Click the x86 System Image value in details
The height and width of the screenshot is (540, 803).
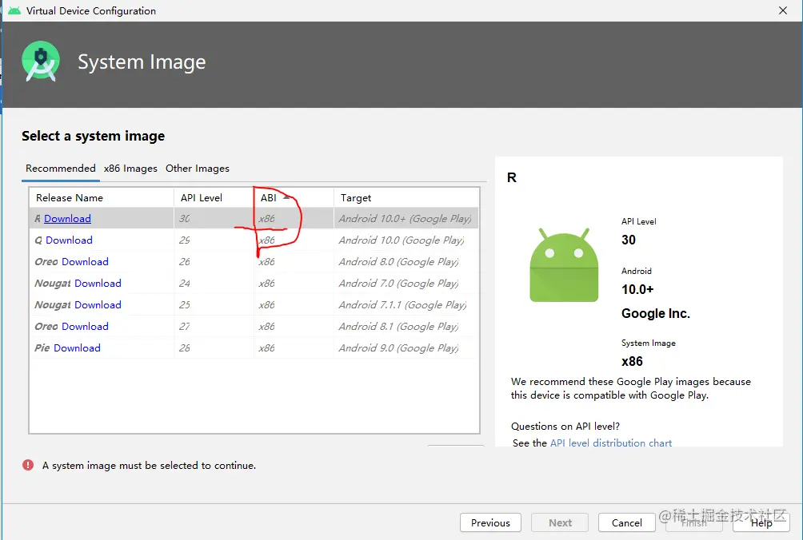click(632, 361)
